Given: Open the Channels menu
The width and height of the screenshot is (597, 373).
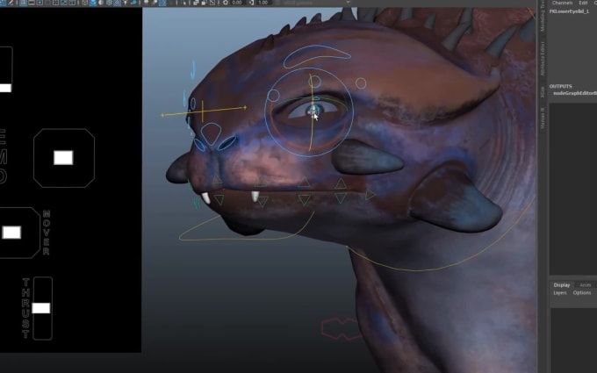Looking at the screenshot, I should 562,3.
